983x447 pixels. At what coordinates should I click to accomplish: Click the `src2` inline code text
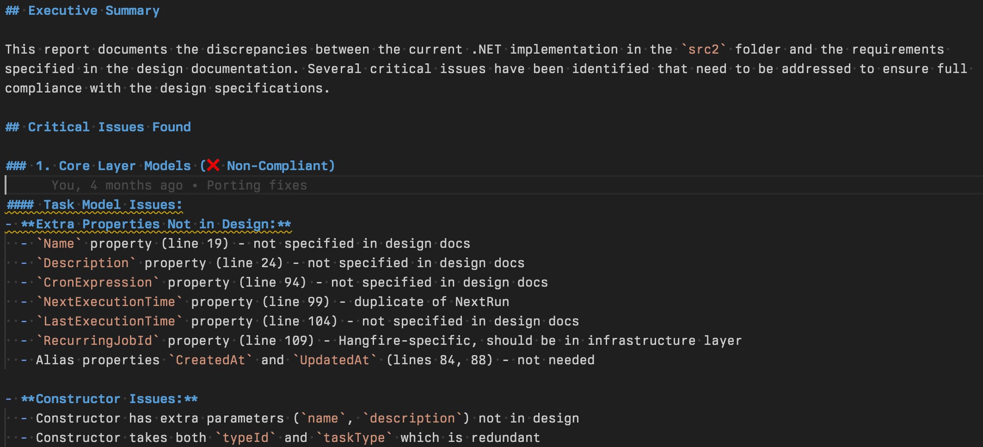click(704, 49)
